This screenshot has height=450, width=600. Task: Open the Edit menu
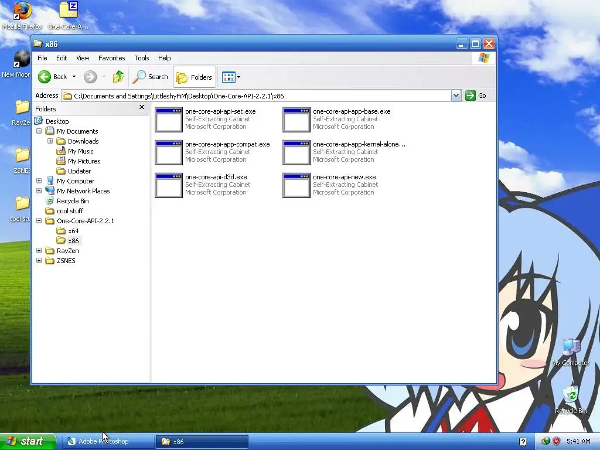[62, 58]
